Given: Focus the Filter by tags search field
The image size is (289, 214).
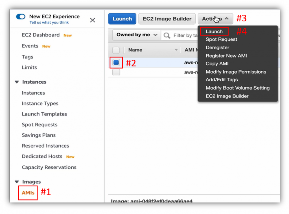Looking at the screenshot, I should [x=179, y=35].
